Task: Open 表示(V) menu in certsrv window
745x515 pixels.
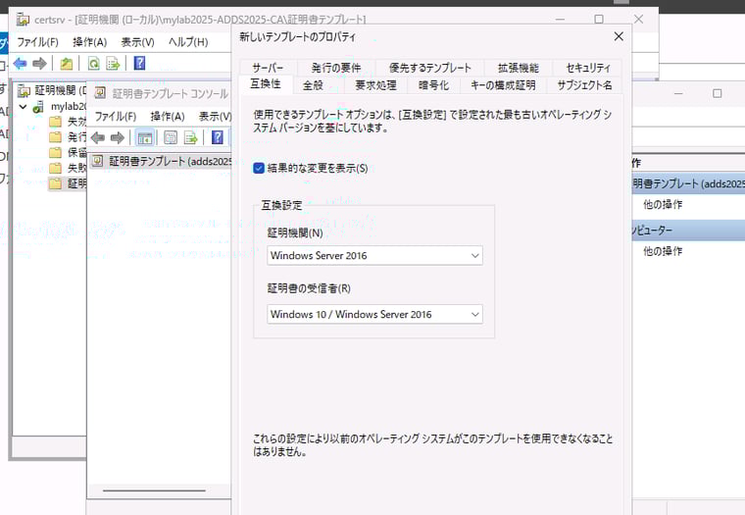Action: tap(138, 42)
